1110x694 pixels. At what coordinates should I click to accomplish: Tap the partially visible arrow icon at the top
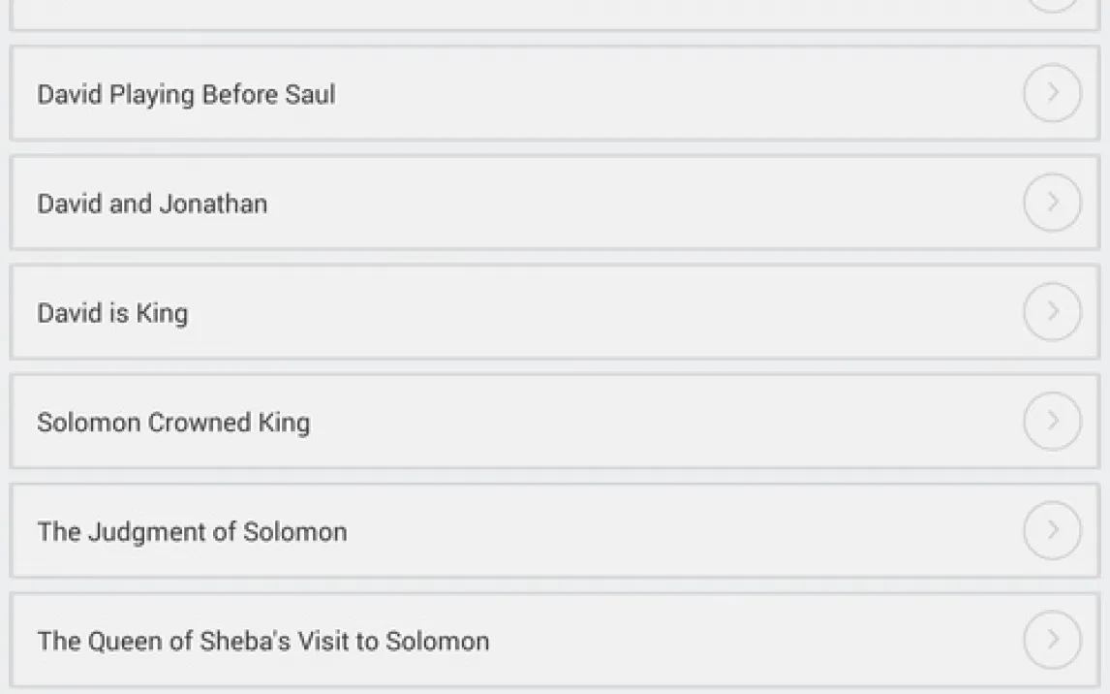[1052, 4]
